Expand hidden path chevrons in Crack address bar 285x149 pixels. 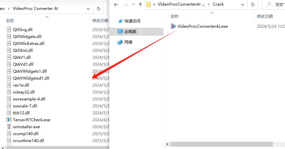(154, 5)
